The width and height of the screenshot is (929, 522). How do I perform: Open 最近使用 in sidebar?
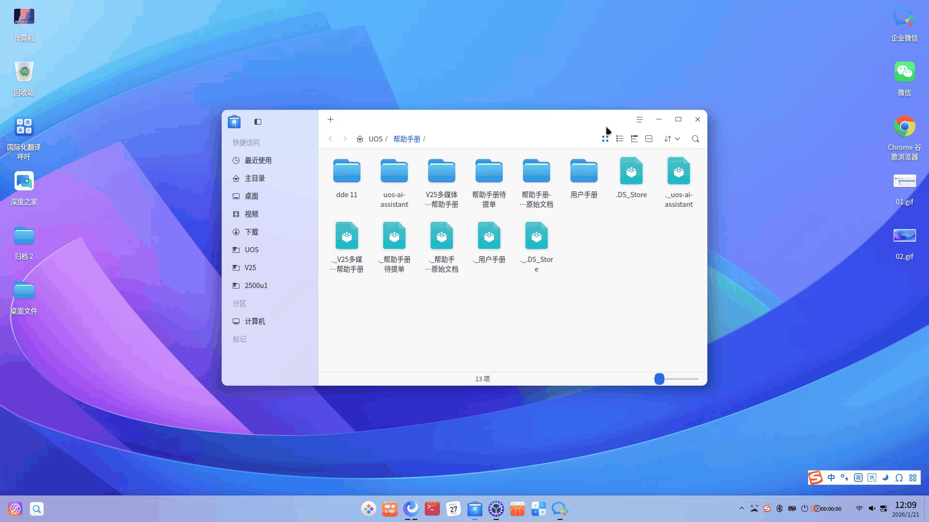tap(258, 160)
